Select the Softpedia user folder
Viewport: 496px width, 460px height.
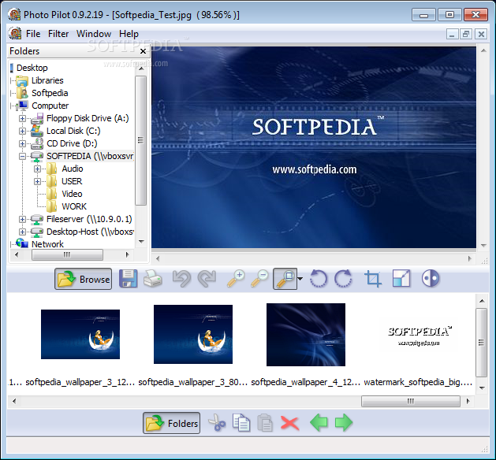click(x=50, y=93)
